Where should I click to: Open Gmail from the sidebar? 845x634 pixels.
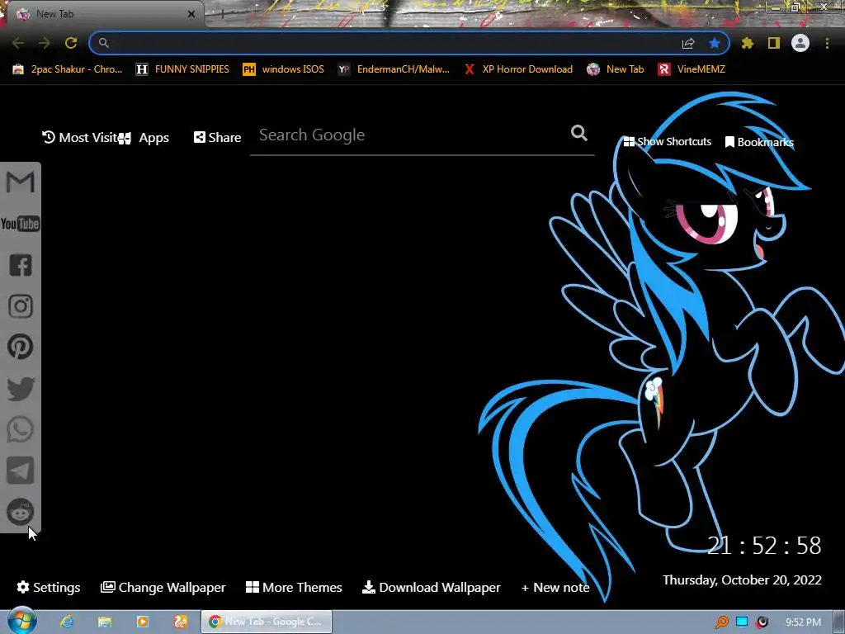[21, 182]
